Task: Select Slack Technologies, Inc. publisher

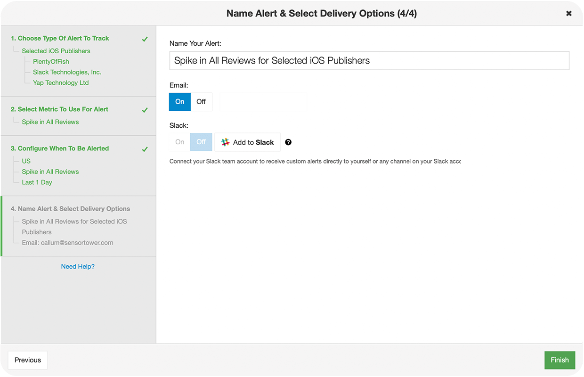Action: 67,72
